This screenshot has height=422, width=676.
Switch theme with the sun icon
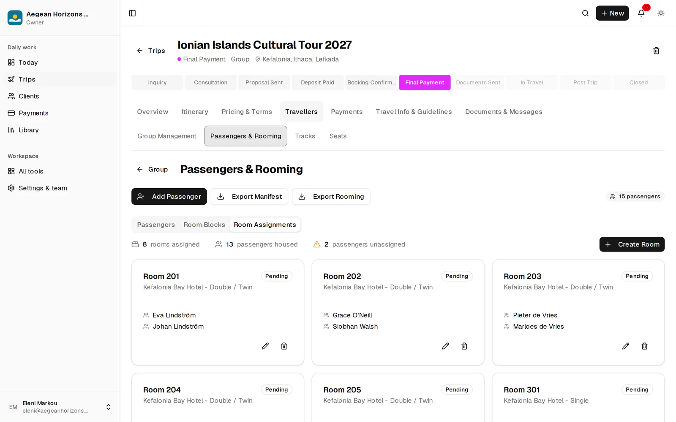pos(661,13)
